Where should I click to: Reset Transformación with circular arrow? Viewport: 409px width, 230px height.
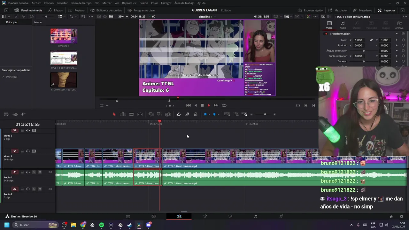[x=403, y=34]
